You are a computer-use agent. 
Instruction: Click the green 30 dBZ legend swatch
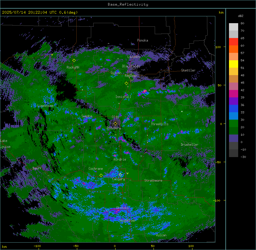point(233,124)
